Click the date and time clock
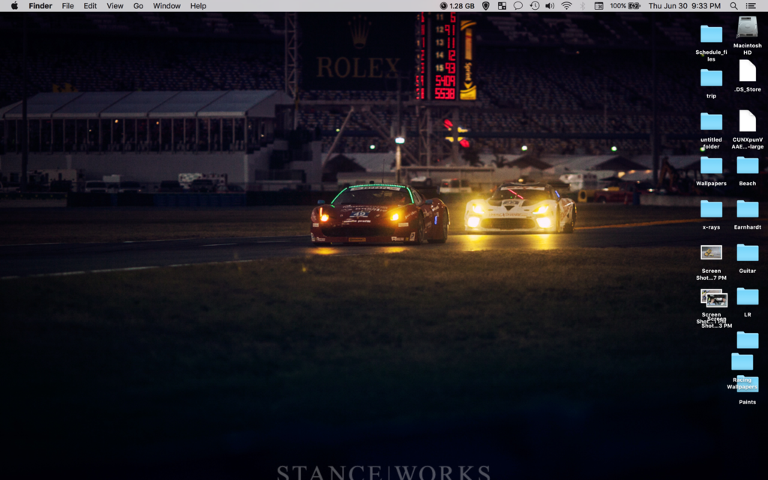Screen dimensions: 768x480 coord(684,6)
